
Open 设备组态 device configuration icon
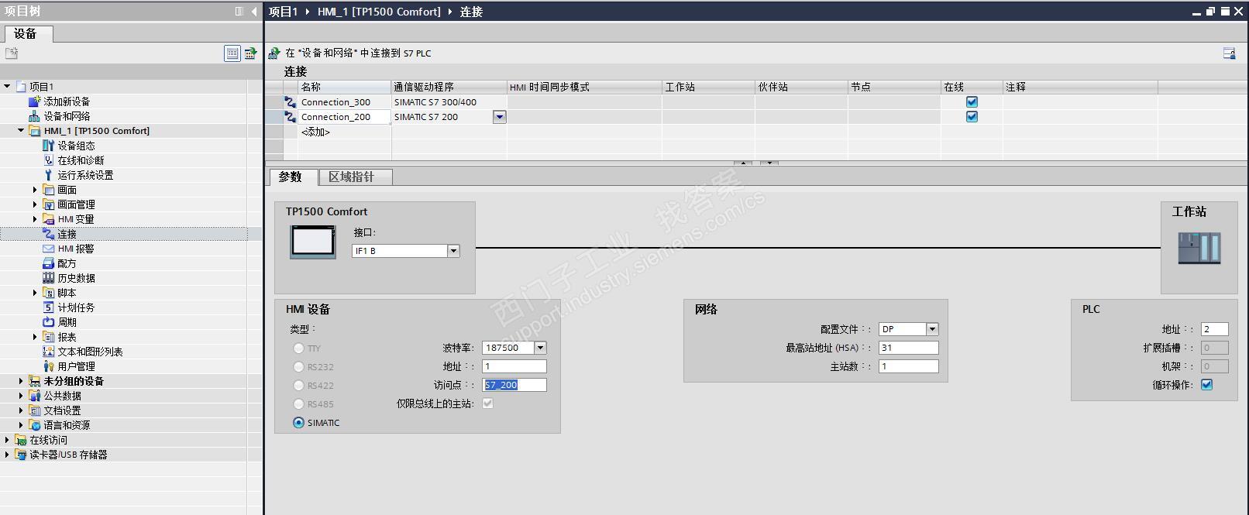(x=48, y=146)
